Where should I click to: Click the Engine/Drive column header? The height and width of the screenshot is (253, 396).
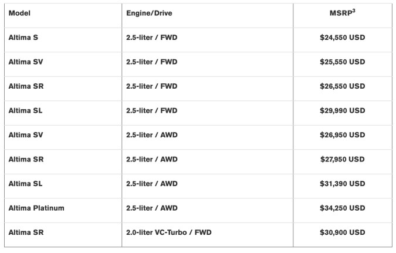(x=148, y=12)
